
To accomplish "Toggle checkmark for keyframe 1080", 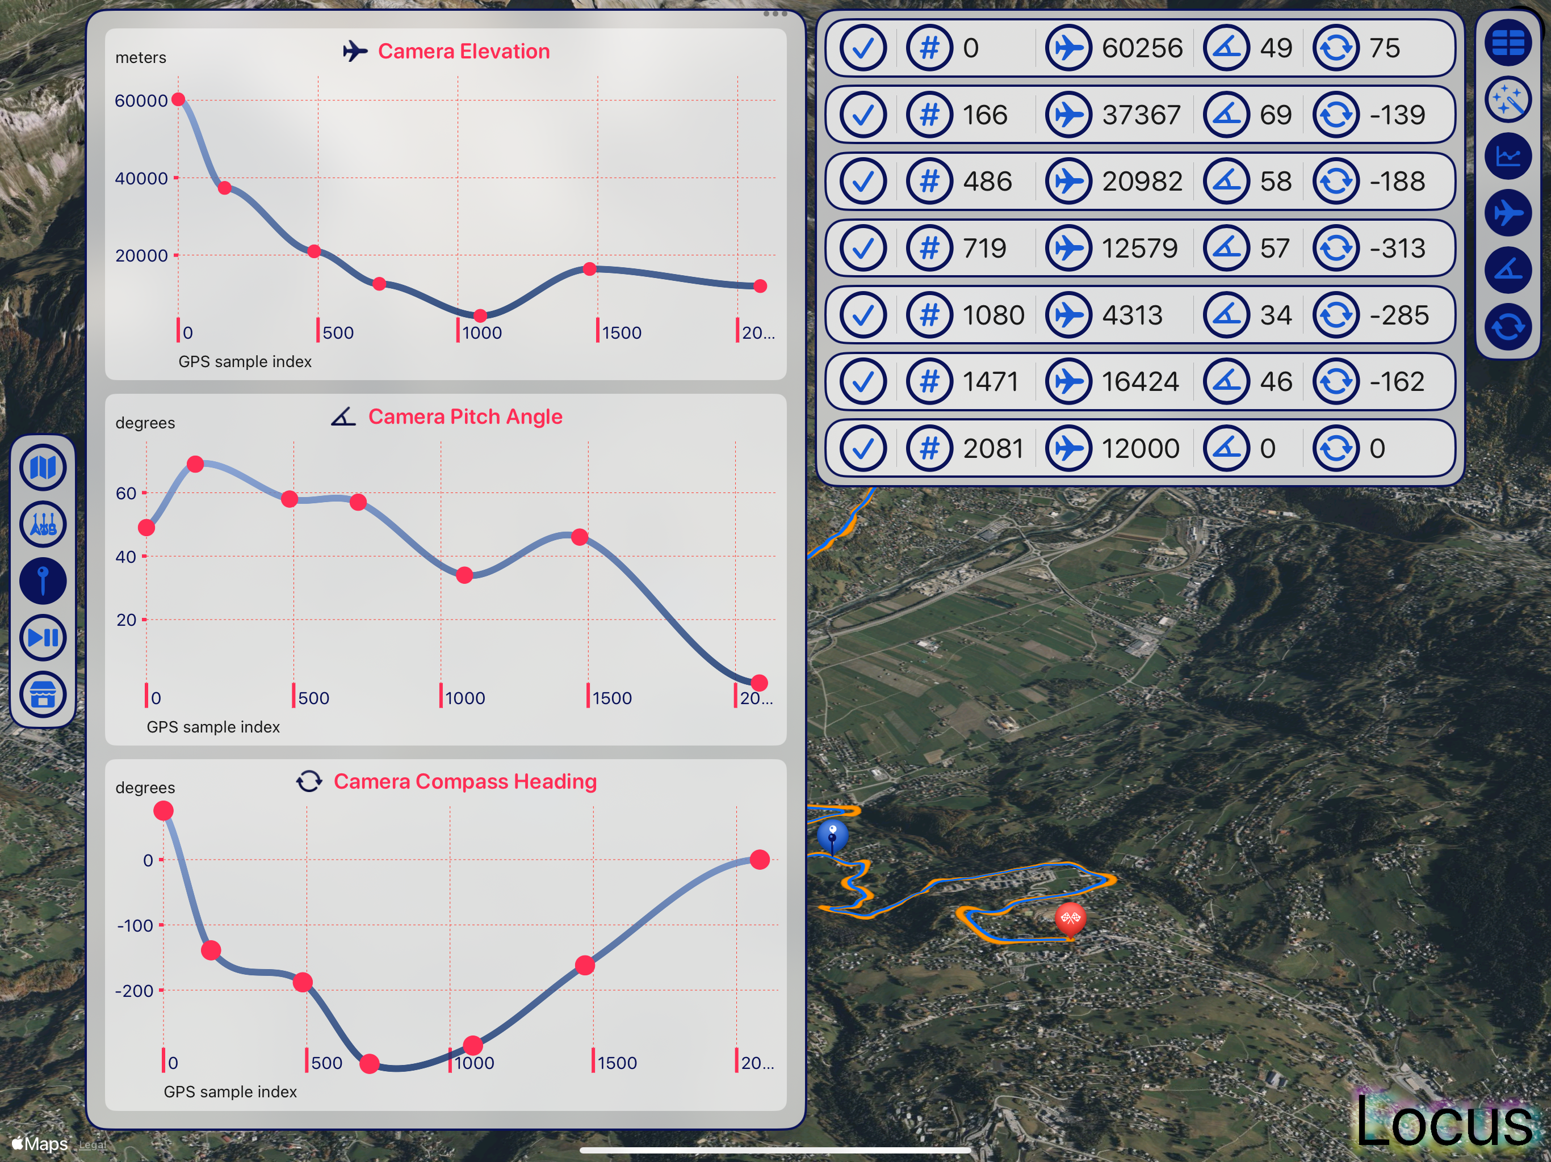I will [x=863, y=315].
